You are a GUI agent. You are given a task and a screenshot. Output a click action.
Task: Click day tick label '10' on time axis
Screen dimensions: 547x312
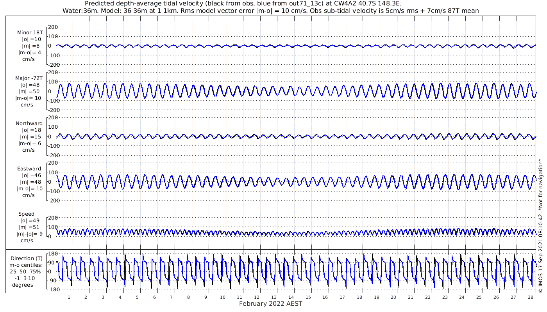pos(223,297)
